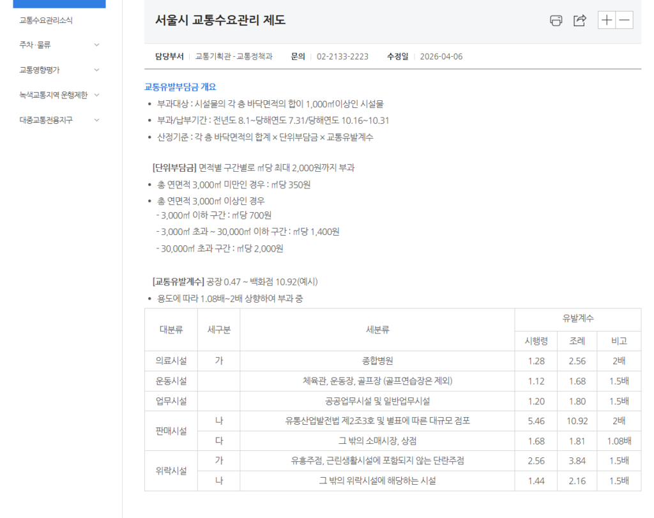Select value 5.46 in 시행령 column

[536, 422]
